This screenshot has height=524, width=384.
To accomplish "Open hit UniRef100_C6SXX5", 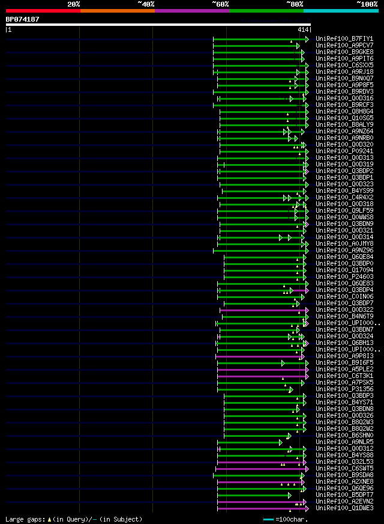I will (x=344, y=65).
